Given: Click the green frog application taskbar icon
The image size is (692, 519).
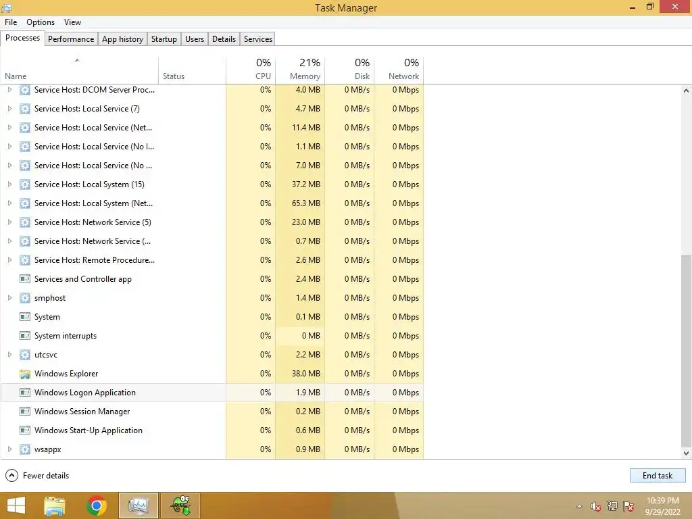Looking at the screenshot, I should click(180, 505).
